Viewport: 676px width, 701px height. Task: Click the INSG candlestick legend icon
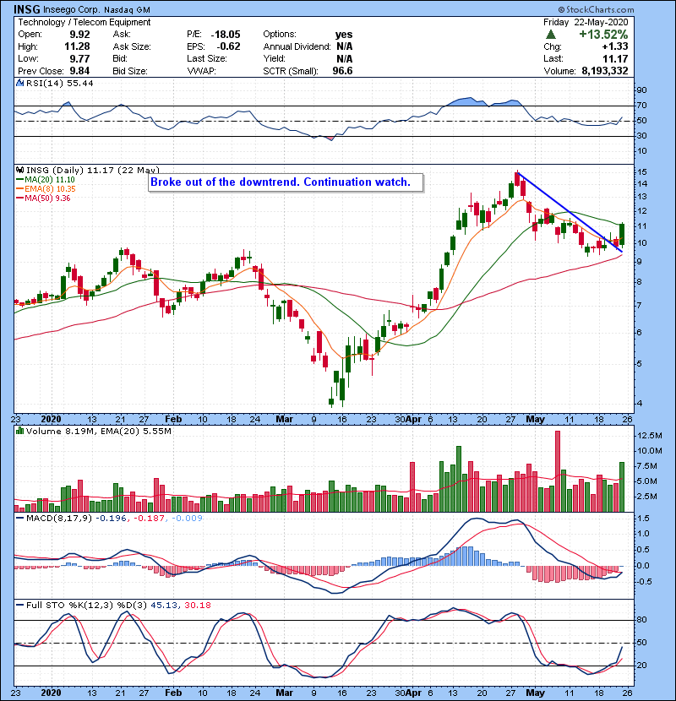tap(19, 170)
